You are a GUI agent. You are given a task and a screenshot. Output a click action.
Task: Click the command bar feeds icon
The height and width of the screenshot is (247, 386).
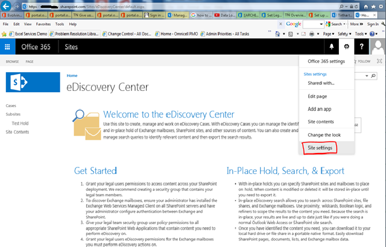tap(291, 34)
